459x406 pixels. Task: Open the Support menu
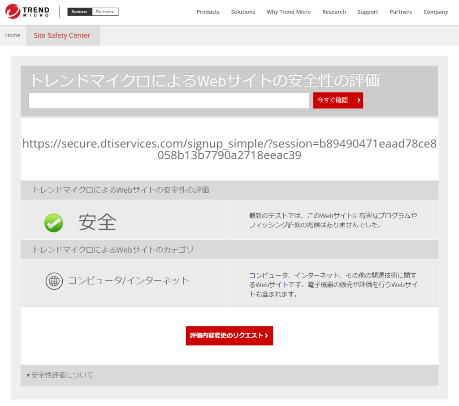click(368, 12)
